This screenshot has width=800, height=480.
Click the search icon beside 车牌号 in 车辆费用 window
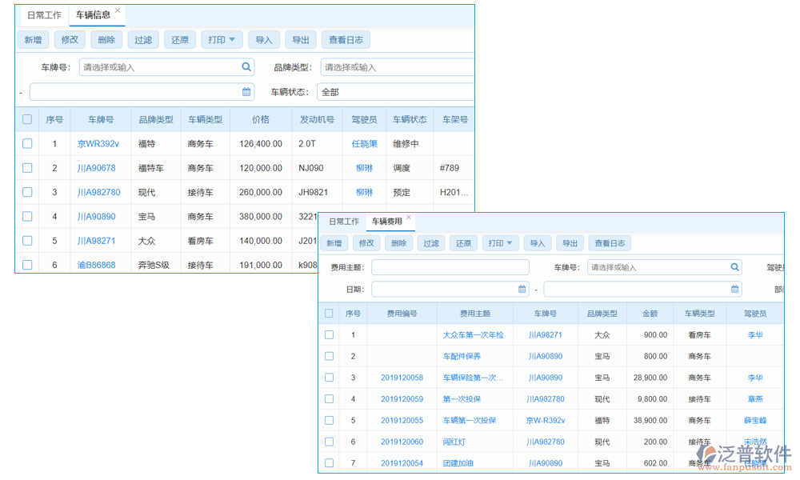coord(734,266)
